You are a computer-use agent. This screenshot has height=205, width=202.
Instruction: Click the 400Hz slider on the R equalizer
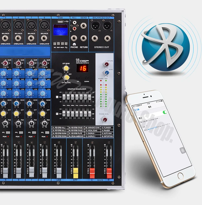click(73, 114)
